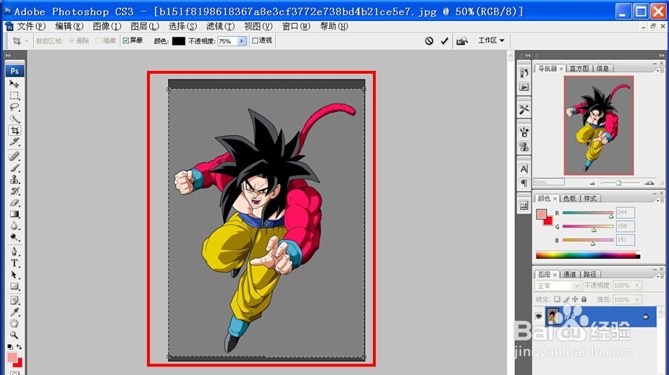Select the Brush tool

(x=14, y=168)
